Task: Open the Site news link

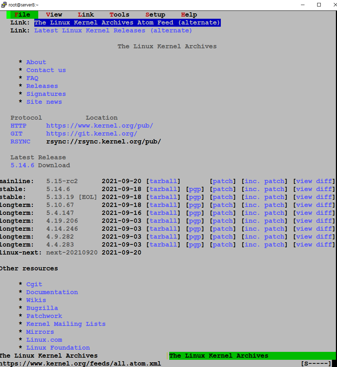Action: pos(44,102)
